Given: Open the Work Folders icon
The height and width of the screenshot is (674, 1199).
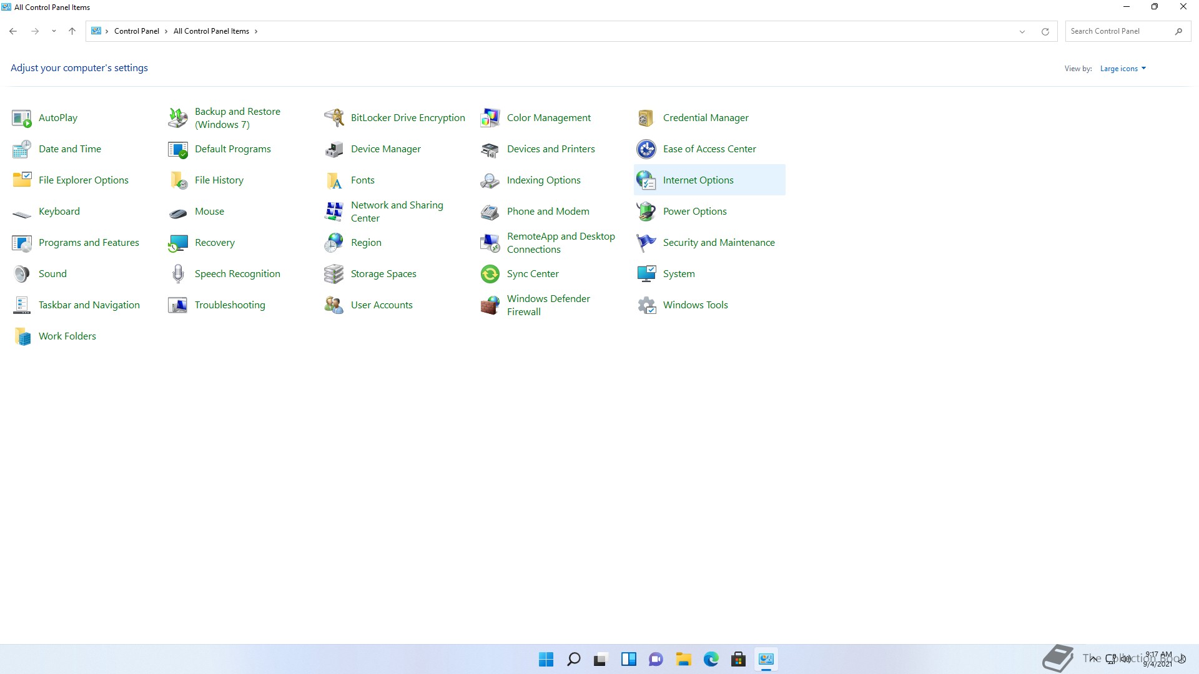Looking at the screenshot, I should click(x=22, y=336).
